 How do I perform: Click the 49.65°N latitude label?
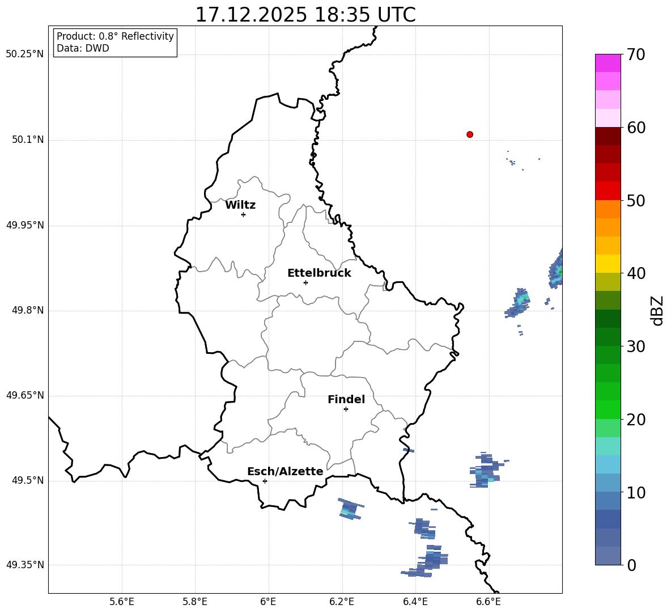[25, 395]
